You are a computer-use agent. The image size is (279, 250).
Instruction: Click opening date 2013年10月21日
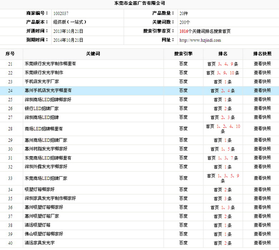(x=68, y=31)
